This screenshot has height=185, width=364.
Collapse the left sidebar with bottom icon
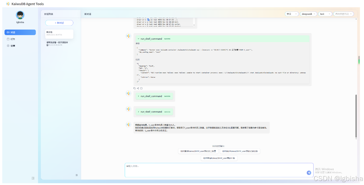click(33, 178)
